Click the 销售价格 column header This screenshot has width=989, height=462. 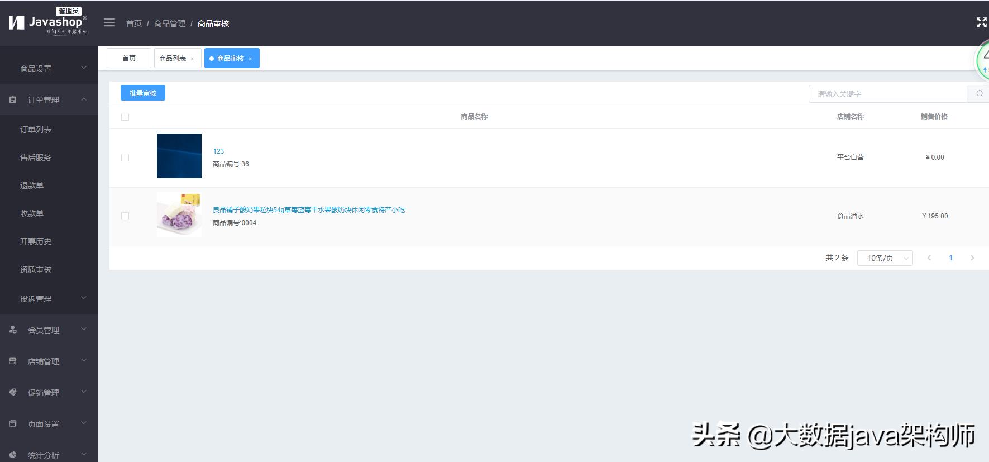pos(934,116)
